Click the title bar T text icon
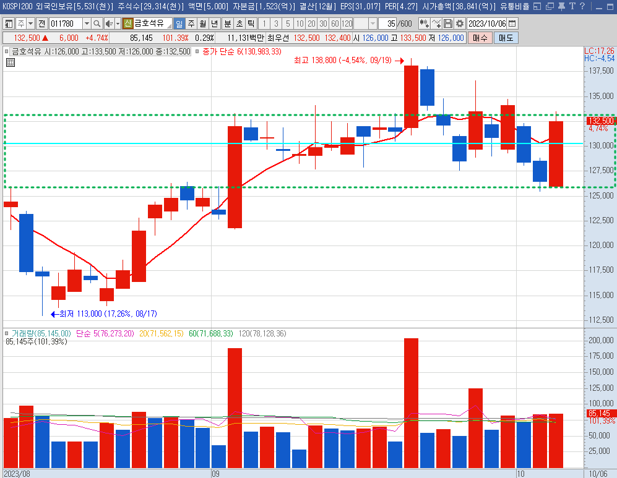The height and width of the screenshot is (478, 617). [x=572, y=6]
